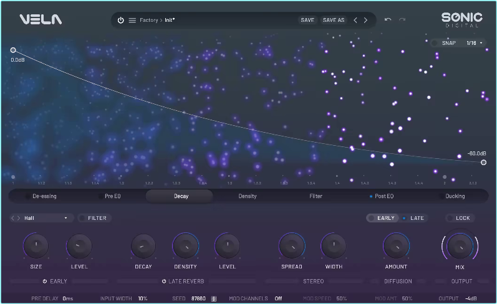Switch to the Density tab

[248, 196]
